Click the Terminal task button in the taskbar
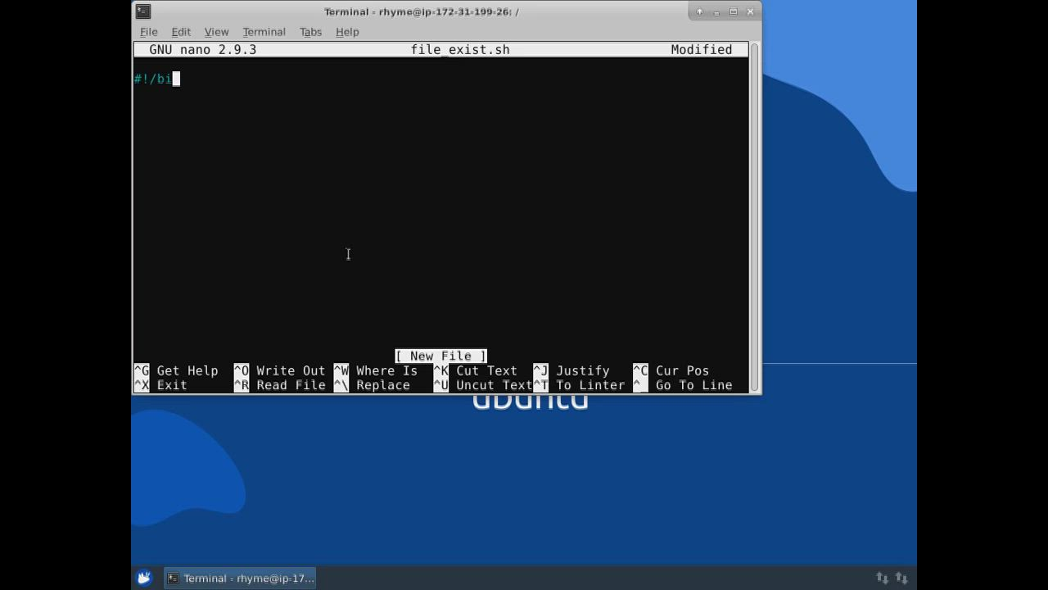 (241, 578)
